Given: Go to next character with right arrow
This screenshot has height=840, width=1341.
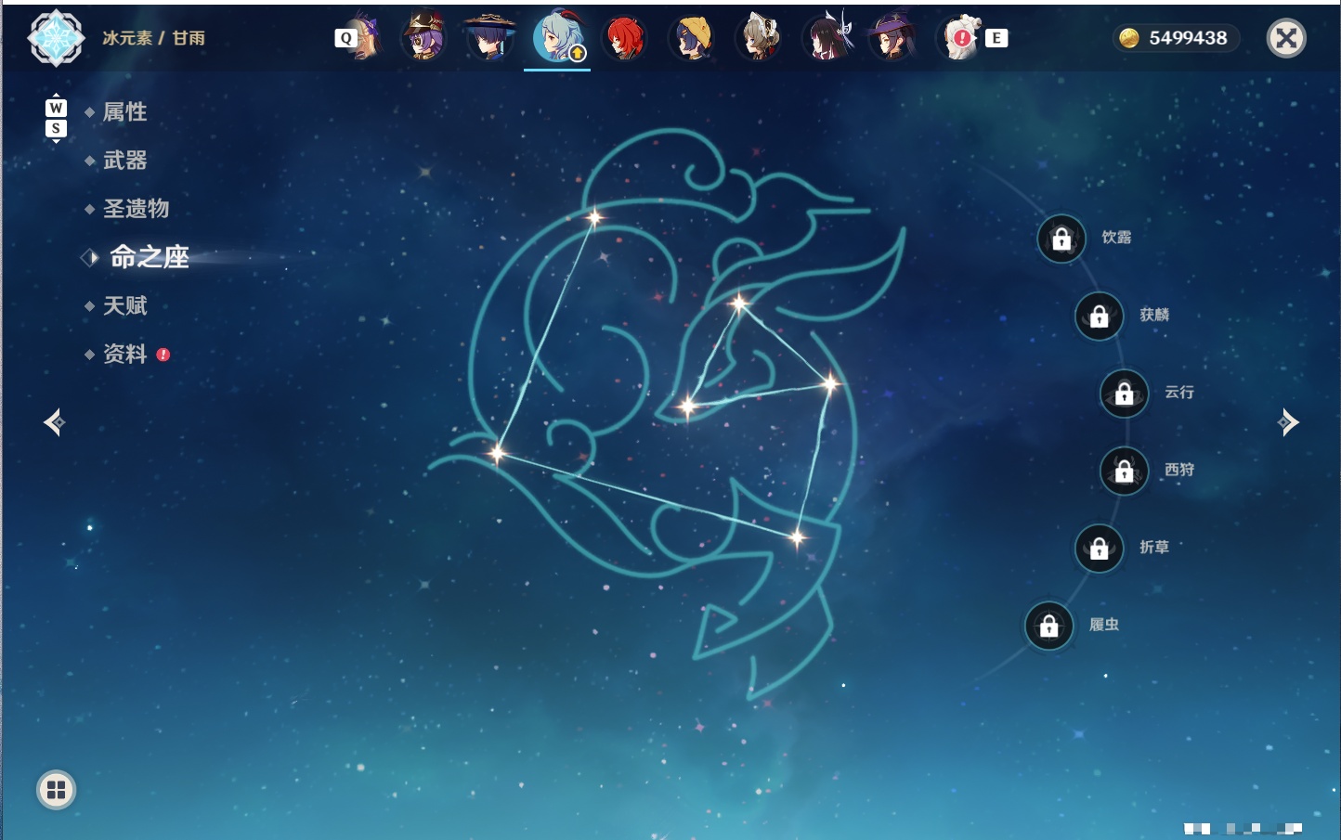Looking at the screenshot, I should pos(1288,422).
